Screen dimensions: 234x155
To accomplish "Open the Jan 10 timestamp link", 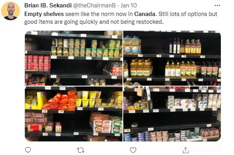I will pyautogui.click(x=129, y=5).
